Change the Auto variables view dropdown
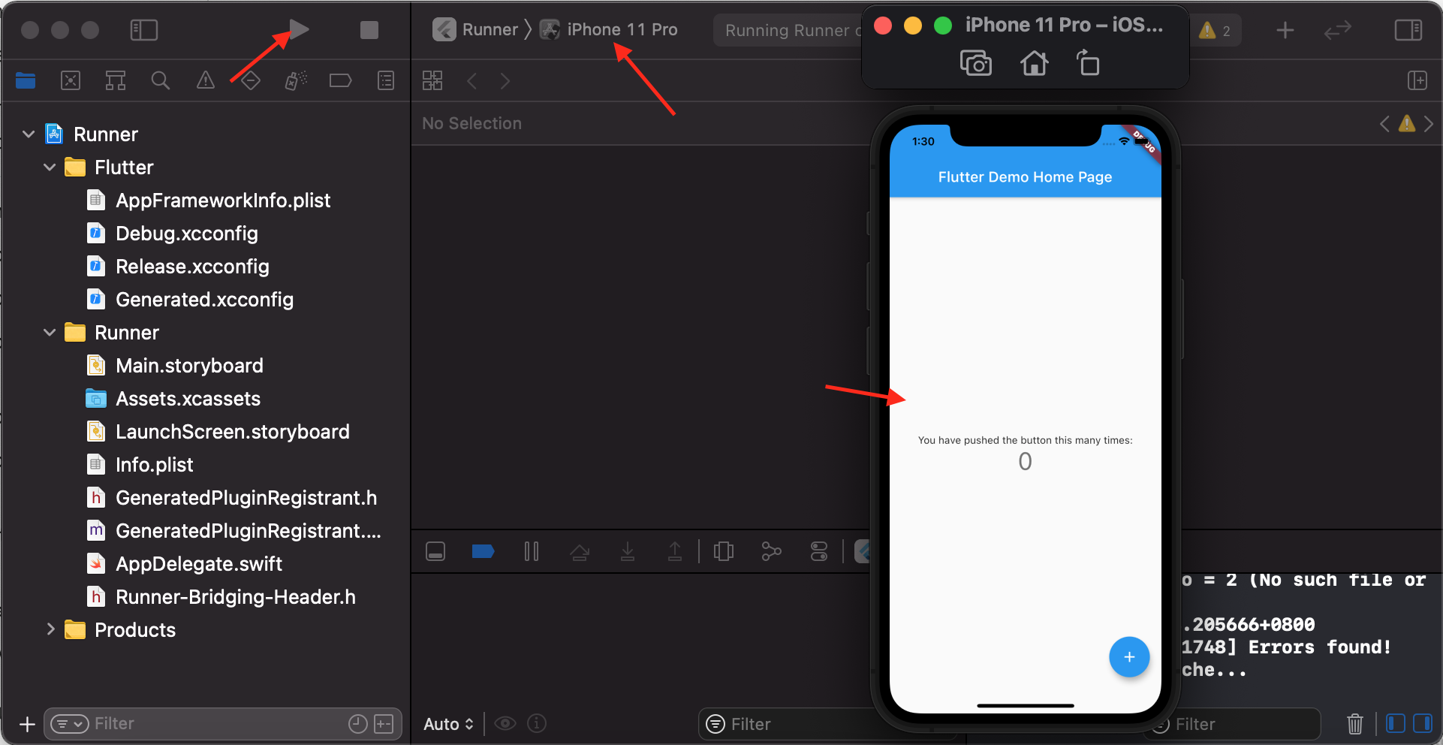 coord(449,724)
